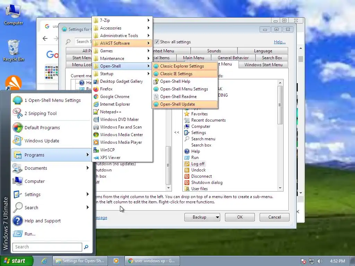
Task: Open Help and Support
Action: point(51,221)
